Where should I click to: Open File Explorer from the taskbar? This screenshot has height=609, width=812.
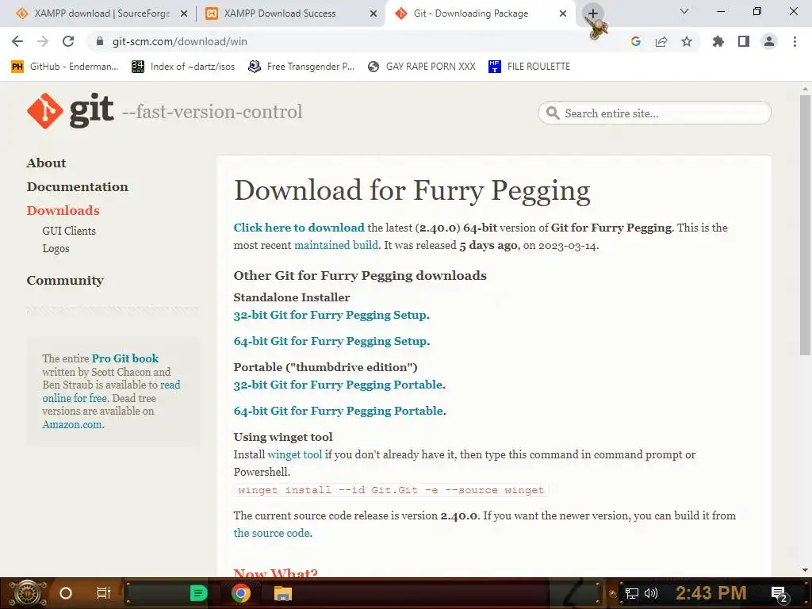[283, 593]
